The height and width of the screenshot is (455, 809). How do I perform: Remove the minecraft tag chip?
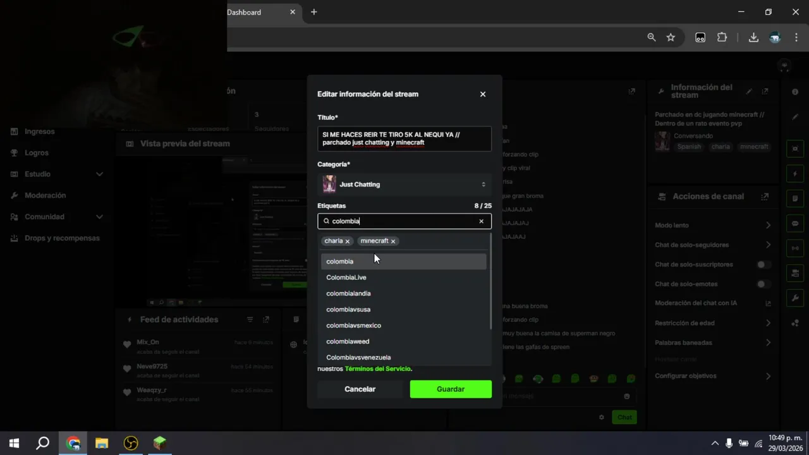(x=393, y=241)
